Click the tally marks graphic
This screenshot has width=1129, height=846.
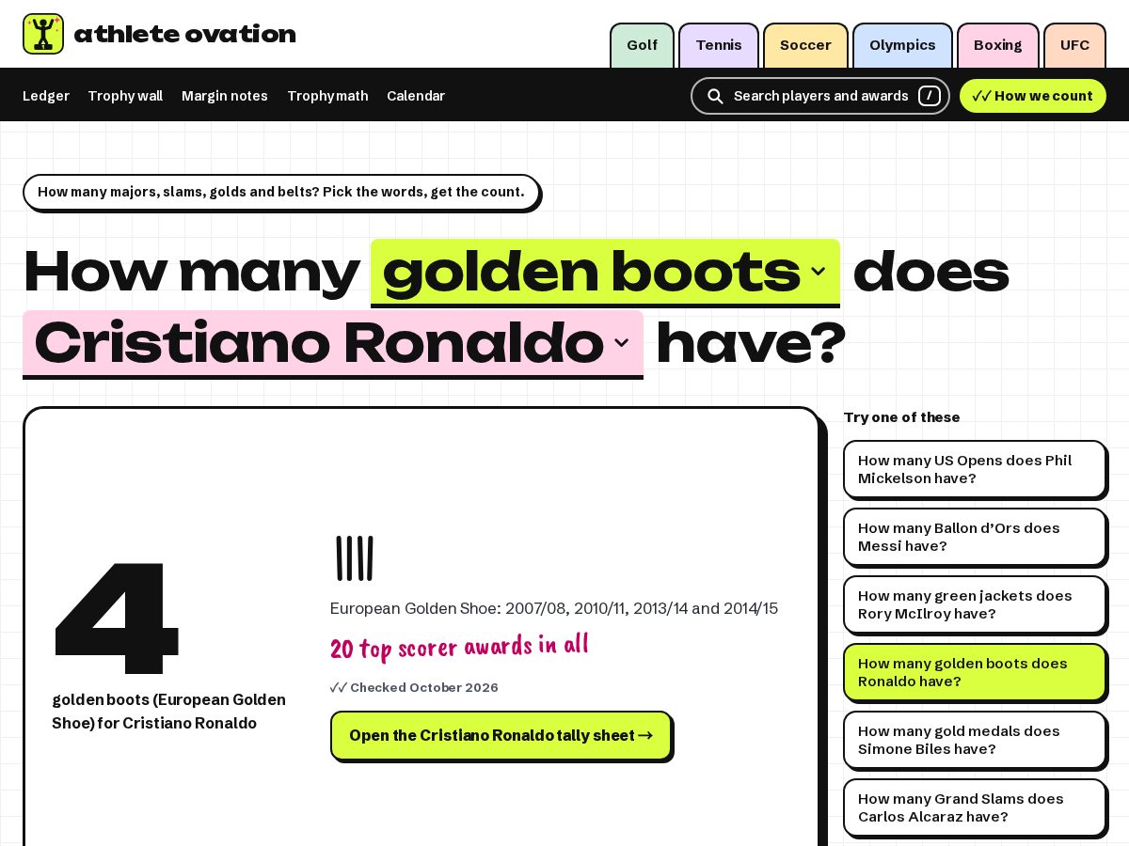tap(355, 558)
